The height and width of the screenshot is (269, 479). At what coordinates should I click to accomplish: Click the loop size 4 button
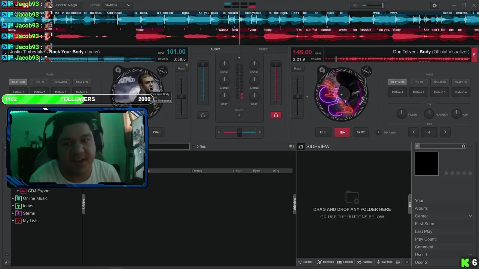[429, 132]
